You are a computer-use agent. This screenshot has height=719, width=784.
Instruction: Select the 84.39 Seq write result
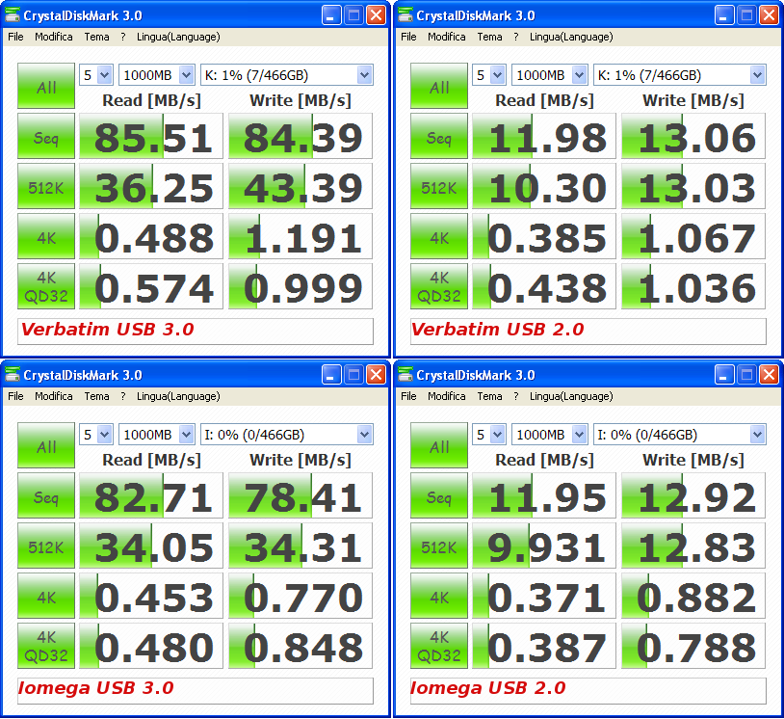click(x=301, y=136)
